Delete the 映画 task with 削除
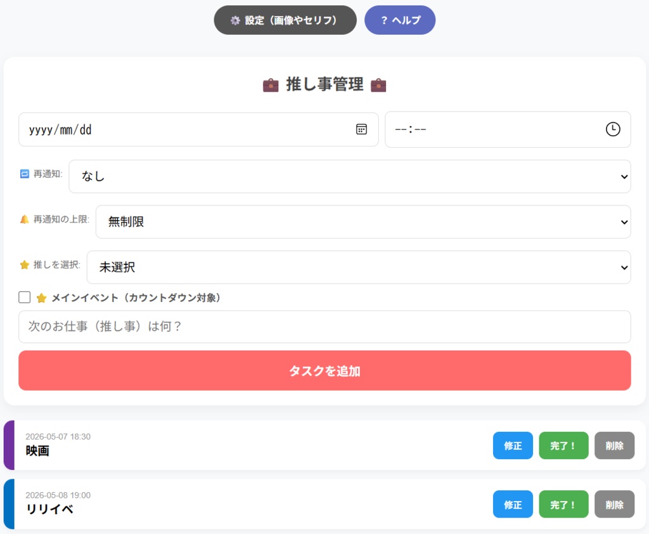Image resolution: width=649 pixels, height=534 pixels. (x=614, y=446)
